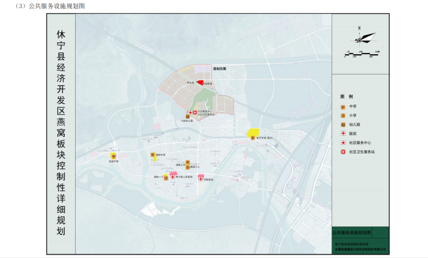The height and width of the screenshot is (258, 428).
Task: Click the yellow land block above 休宁中学
Action: tap(253, 132)
